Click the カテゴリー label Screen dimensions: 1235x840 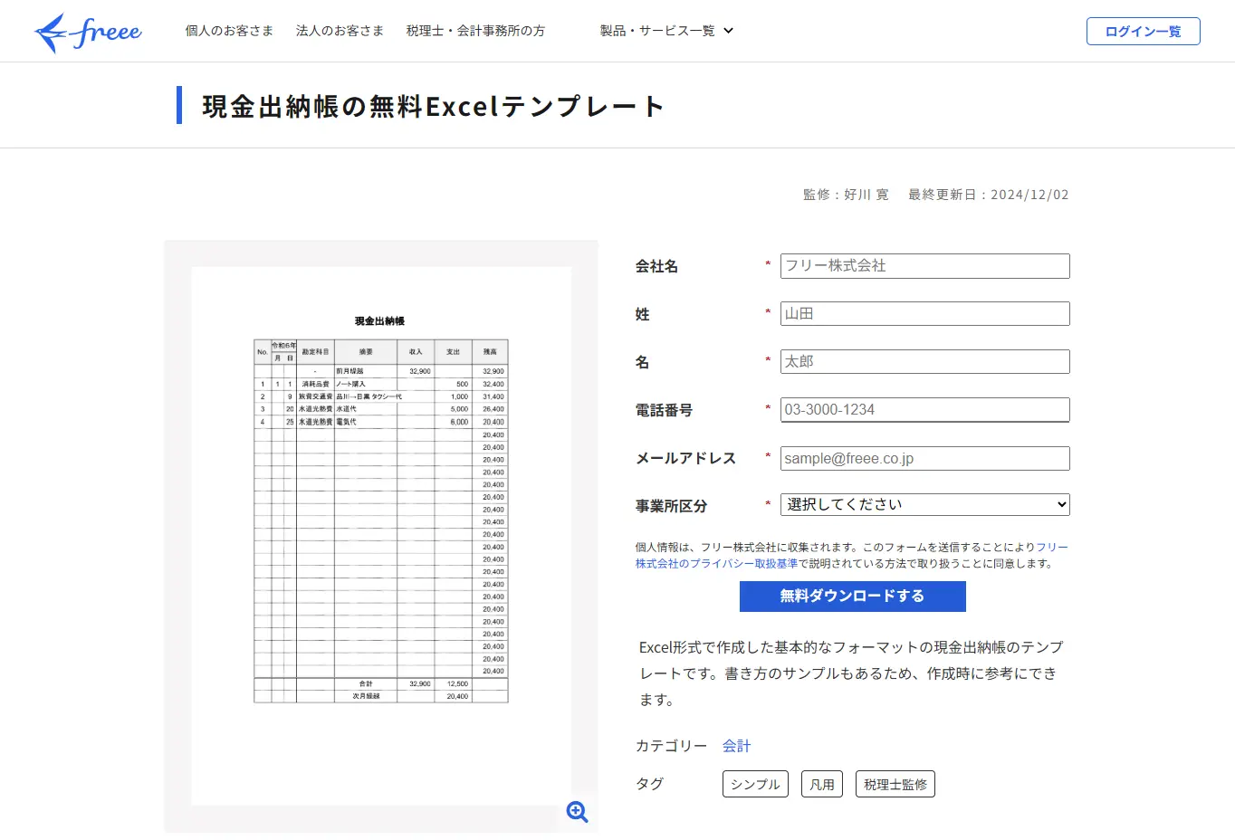(671, 746)
